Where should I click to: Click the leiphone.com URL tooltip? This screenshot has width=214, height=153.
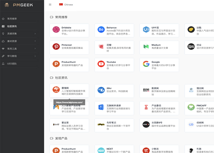point(69,102)
